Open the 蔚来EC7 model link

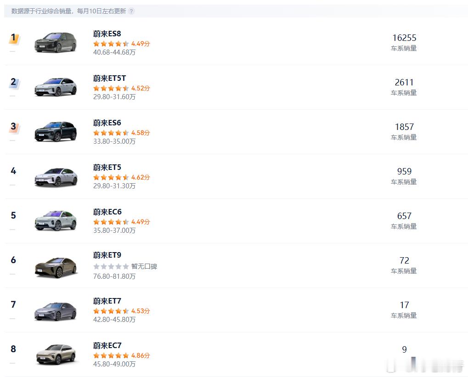point(107,346)
